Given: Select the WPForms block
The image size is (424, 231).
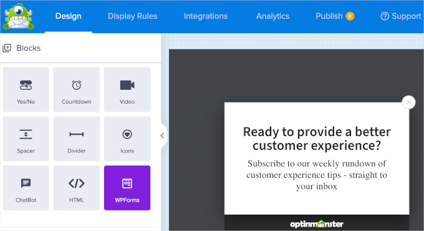Looking at the screenshot, I should 127,188.
